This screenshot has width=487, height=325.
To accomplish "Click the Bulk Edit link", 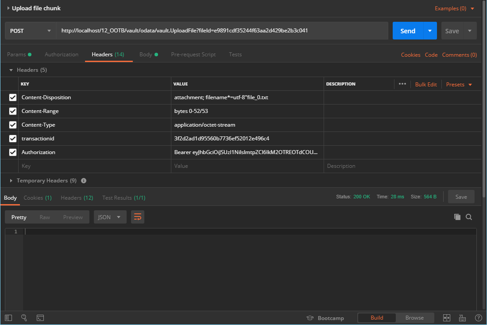I will coord(426,84).
